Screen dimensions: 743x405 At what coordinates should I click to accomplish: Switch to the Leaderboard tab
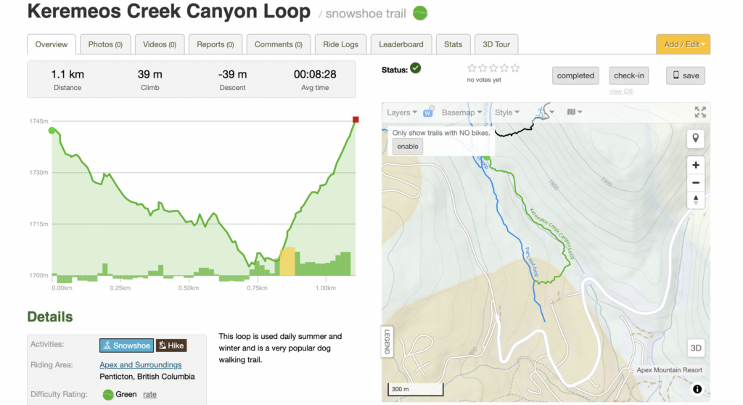(401, 44)
